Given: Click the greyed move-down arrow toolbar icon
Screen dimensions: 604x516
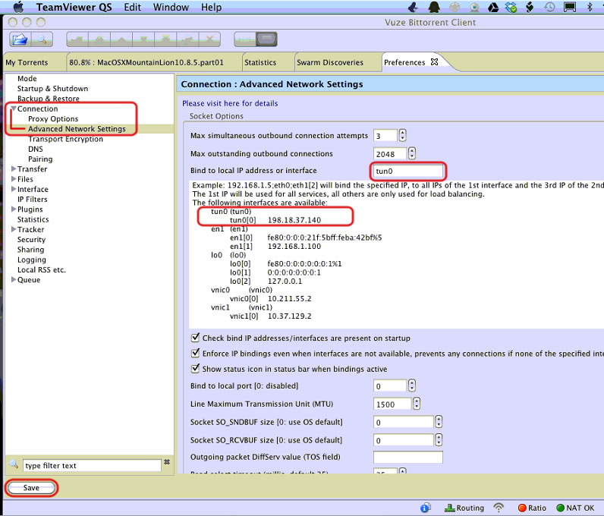Looking at the screenshot, I should pyautogui.click(x=143, y=39).
